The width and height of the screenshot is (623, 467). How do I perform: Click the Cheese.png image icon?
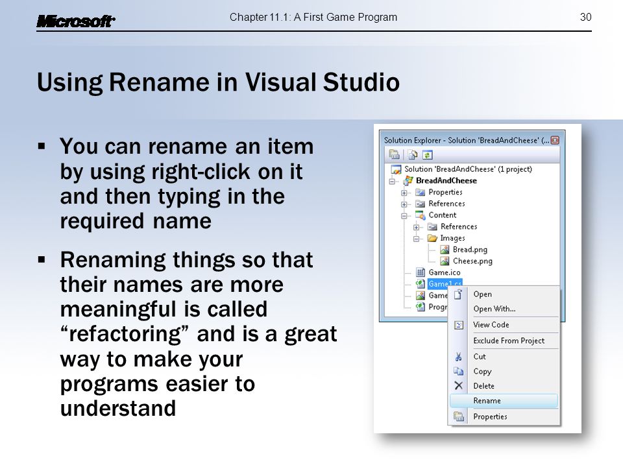tap(445, 261)
